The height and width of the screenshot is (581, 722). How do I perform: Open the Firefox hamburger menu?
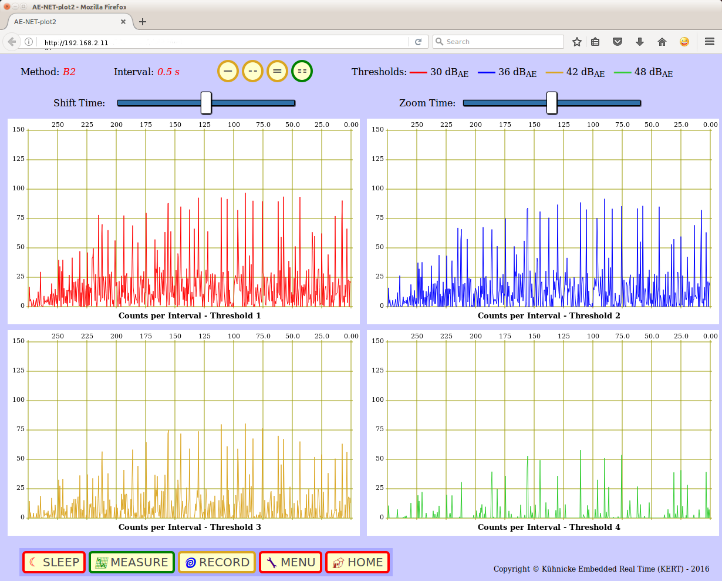coord(709,42)
